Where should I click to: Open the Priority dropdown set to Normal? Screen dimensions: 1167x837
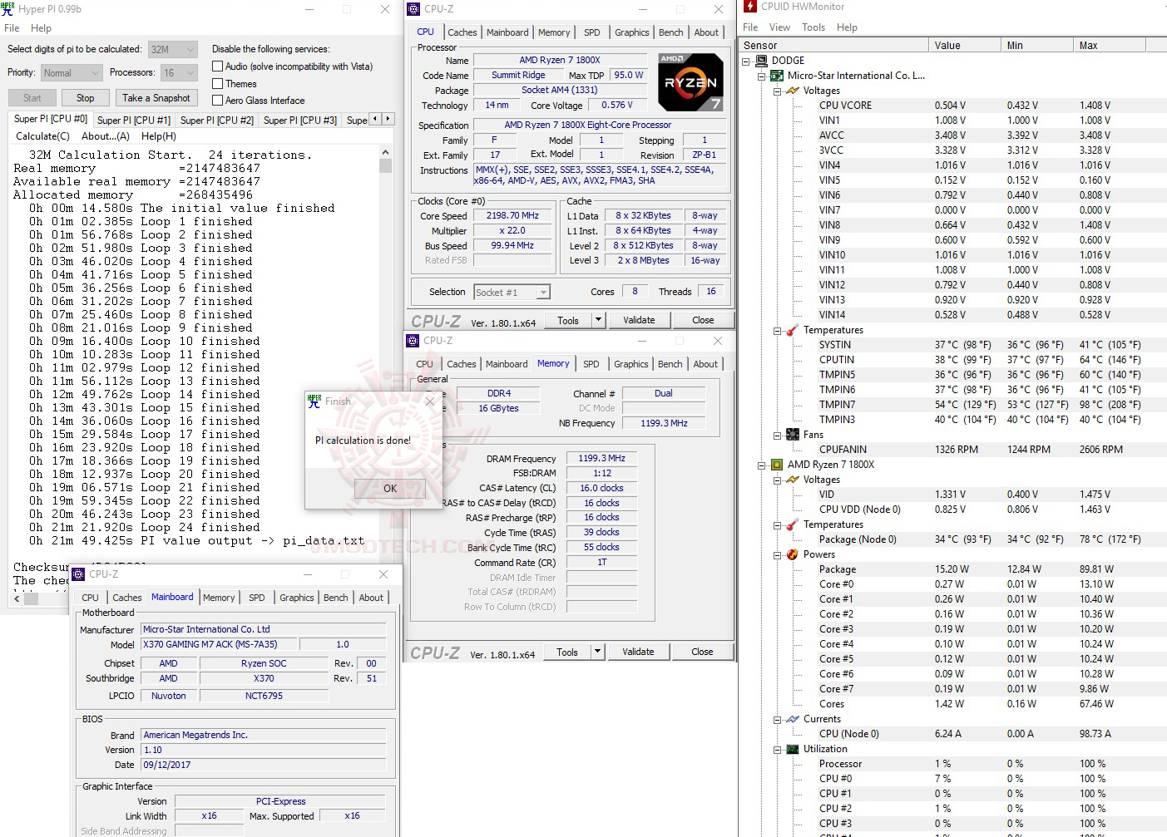click(x=72, y=73)
